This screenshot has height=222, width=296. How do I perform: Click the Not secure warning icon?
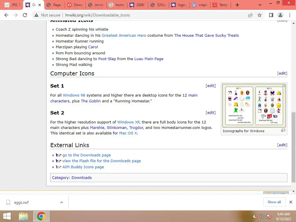[36, 15]
